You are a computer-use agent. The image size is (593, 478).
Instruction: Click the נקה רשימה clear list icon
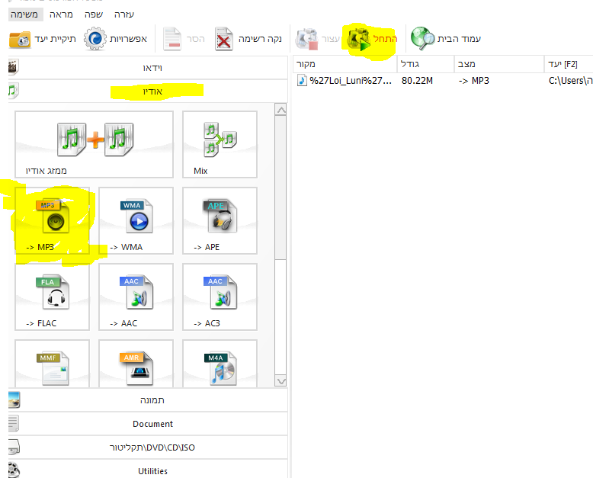[x=223, y=39]
